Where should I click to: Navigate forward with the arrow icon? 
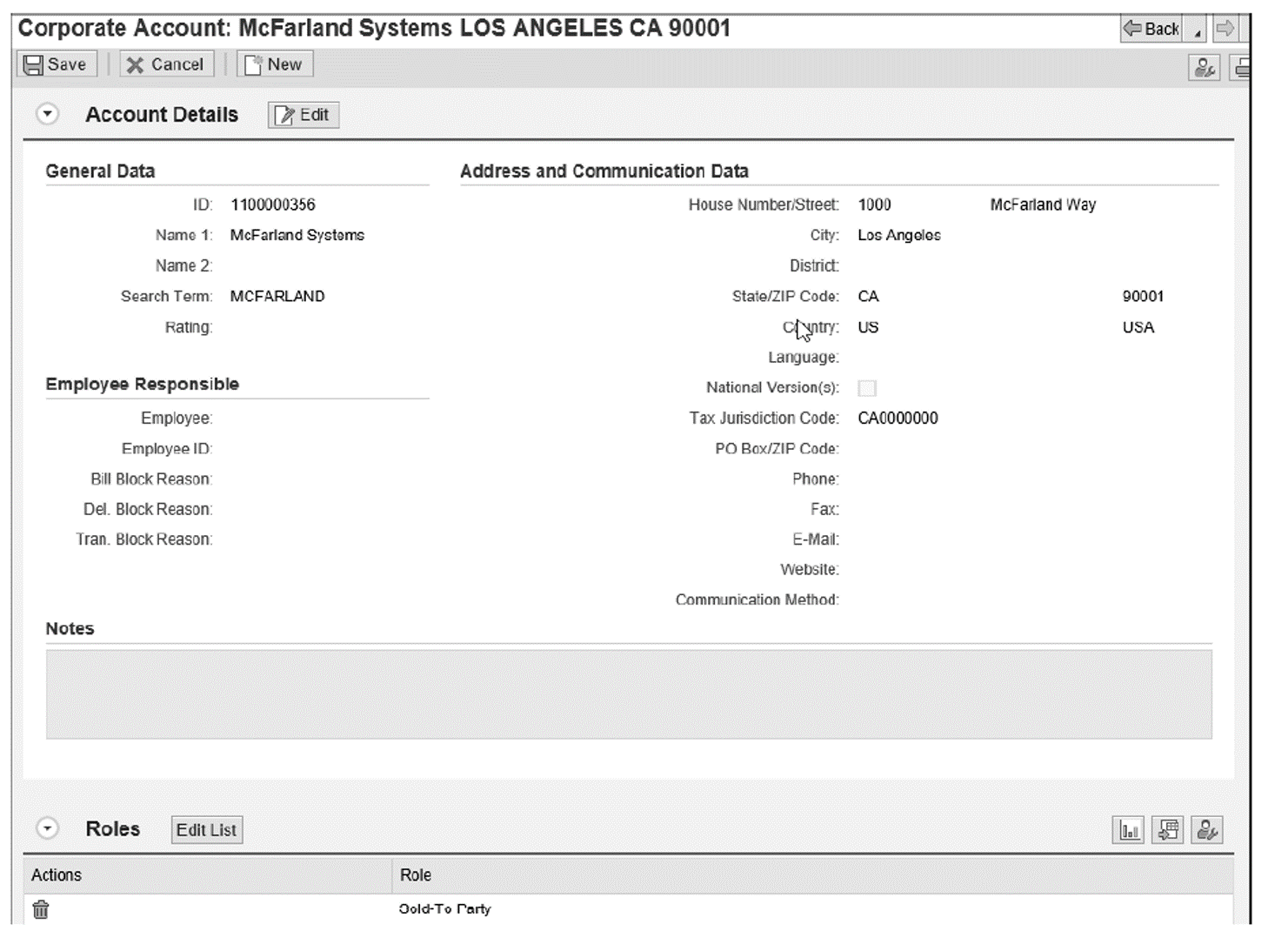pos(1227,28)
